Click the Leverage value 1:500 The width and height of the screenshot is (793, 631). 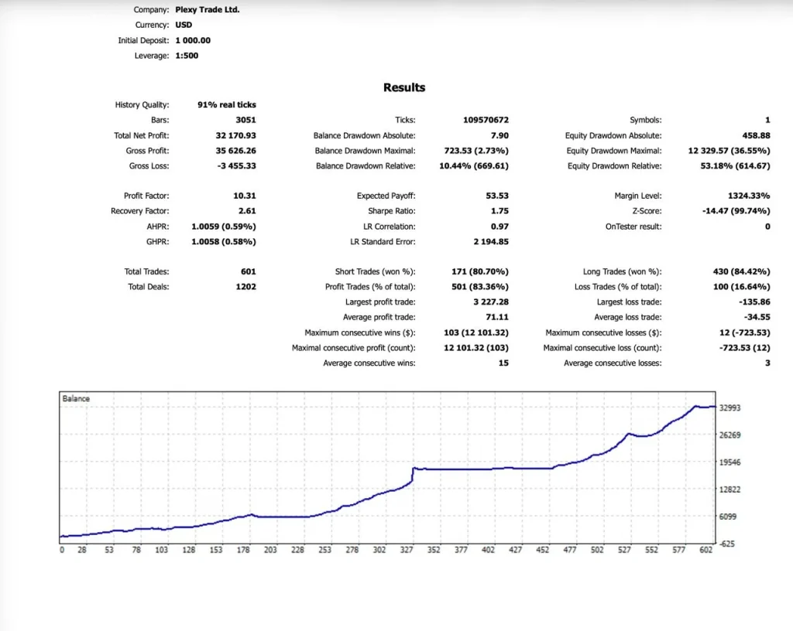point(187,56)
